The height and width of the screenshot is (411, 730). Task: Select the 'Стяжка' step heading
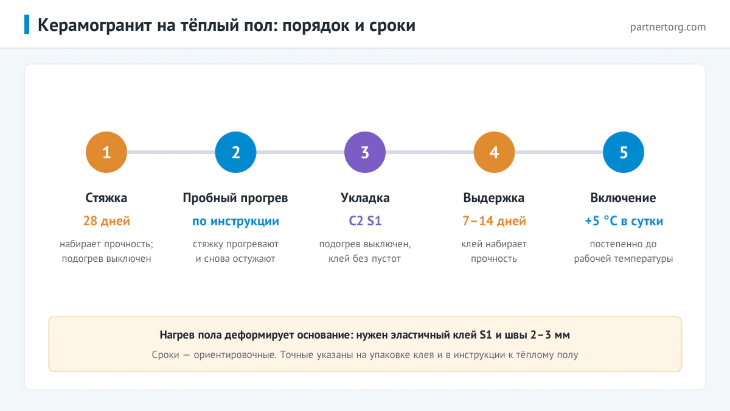(x=106, y=198)
